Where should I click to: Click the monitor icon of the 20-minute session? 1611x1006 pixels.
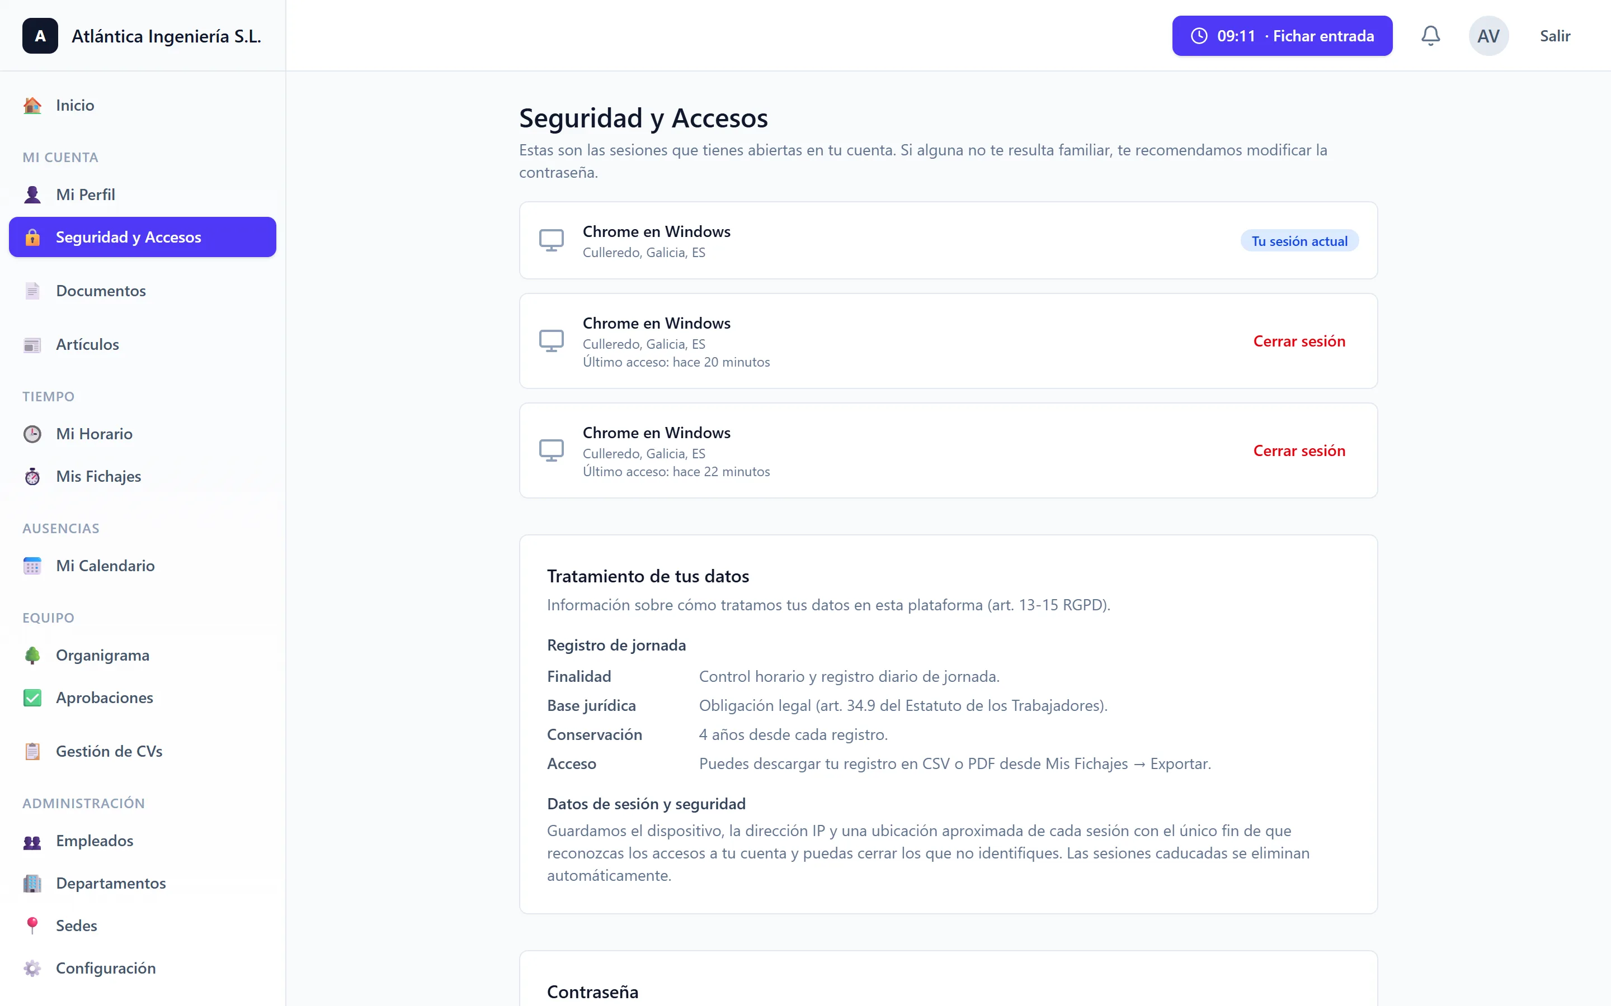tap(551, 341)
